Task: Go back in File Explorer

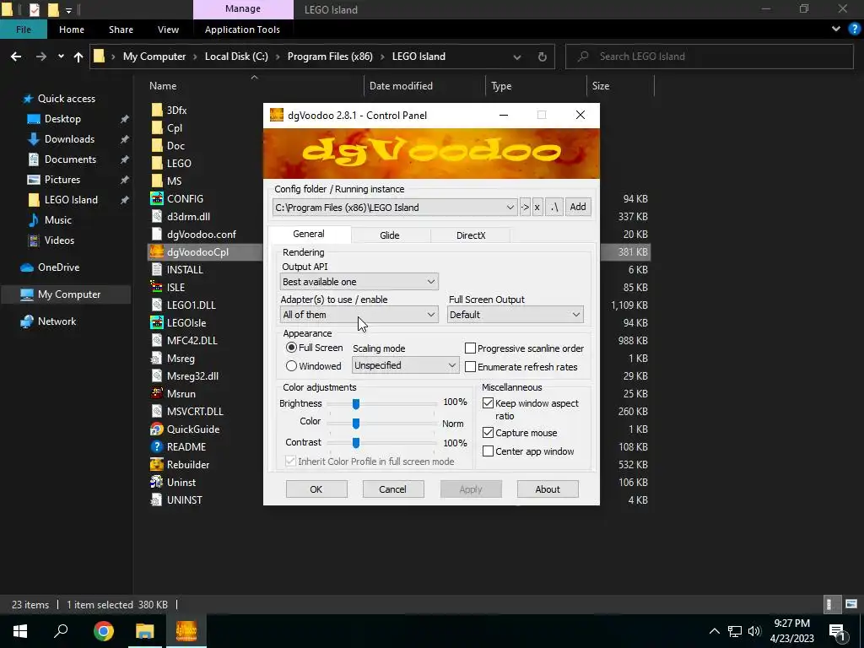Action: [16, 57]
